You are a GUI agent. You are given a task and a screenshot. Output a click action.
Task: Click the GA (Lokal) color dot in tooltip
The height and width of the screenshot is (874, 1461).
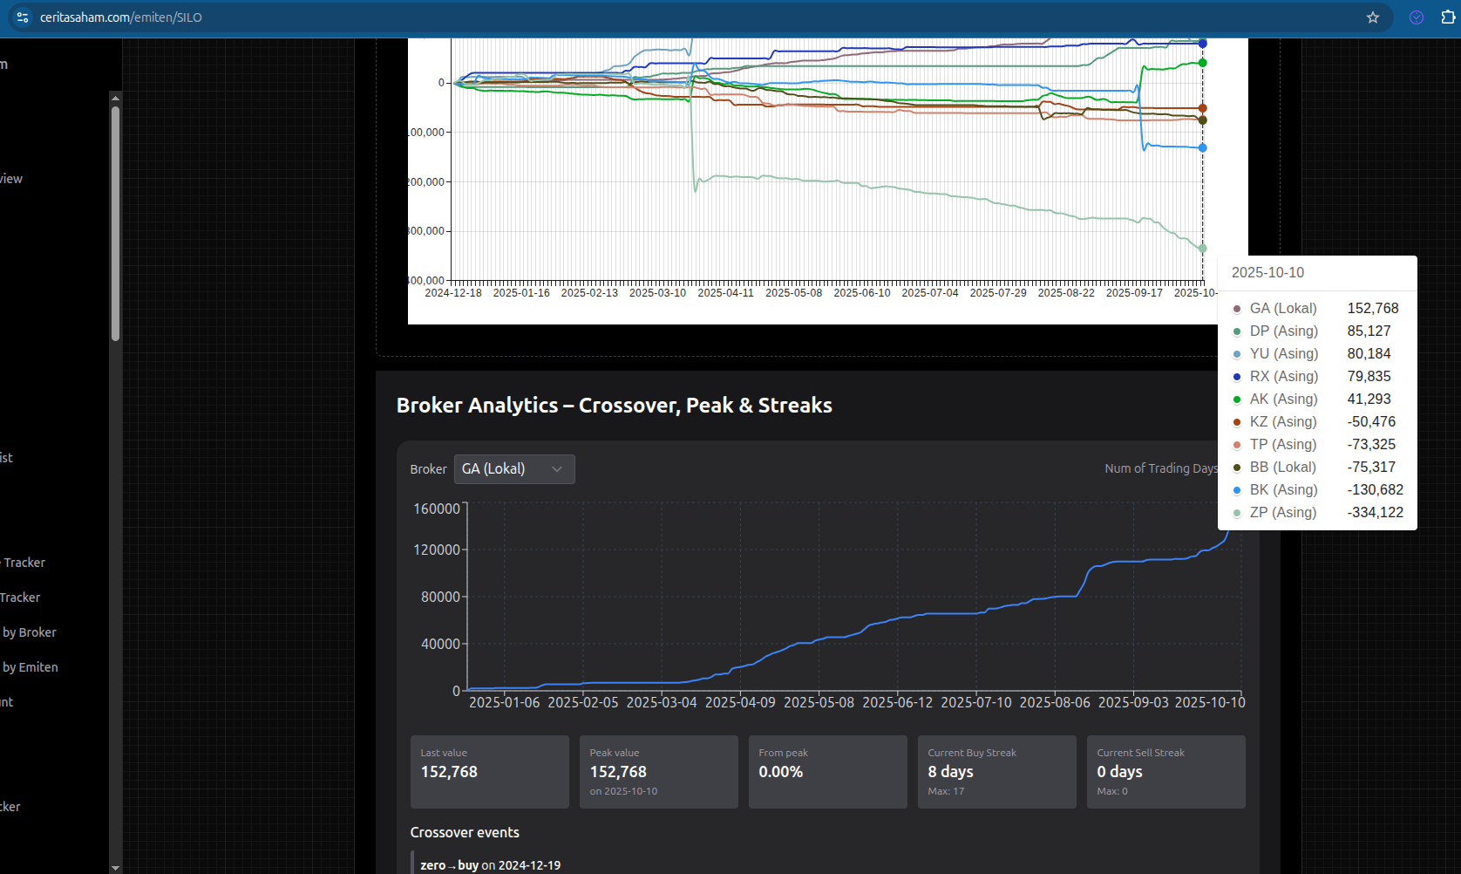[x=1236, y=309]
